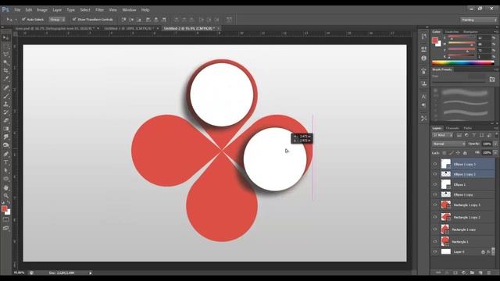Select the Ellipse shape tool
The width and height of the screenshot is (500, 281).
click(5, 179)
